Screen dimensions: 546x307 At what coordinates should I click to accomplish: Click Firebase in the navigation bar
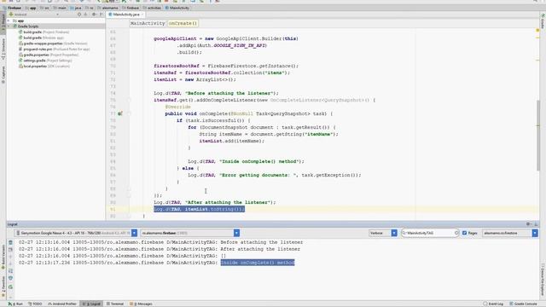[x=12, y=8]
